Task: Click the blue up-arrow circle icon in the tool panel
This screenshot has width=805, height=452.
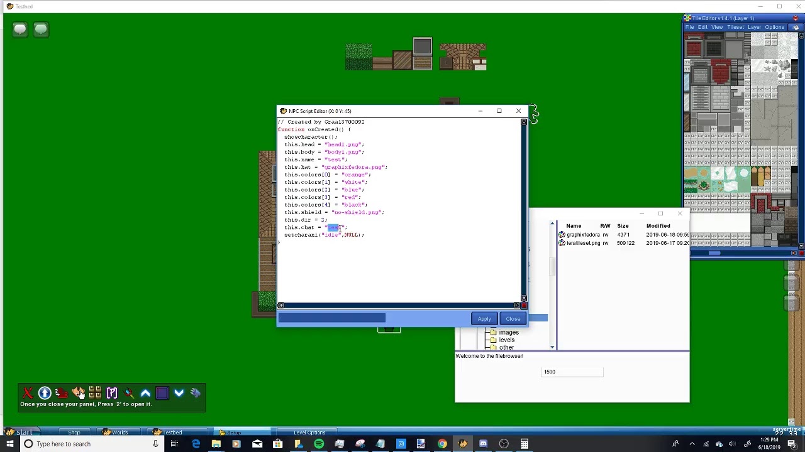Action: [x=45, y=393]
